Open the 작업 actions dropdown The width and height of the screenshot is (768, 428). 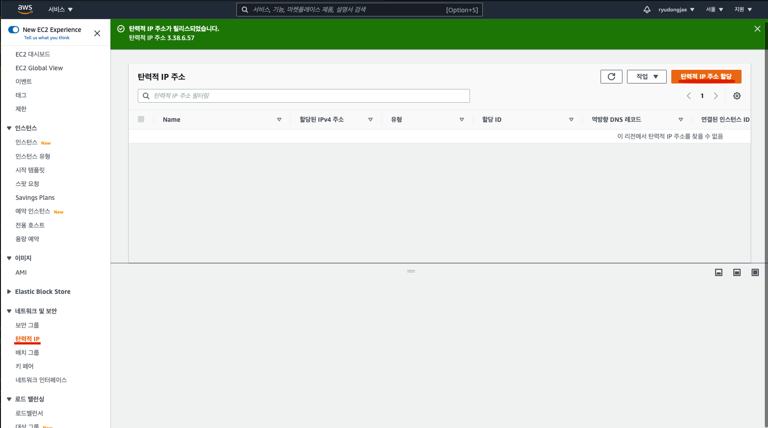647,77
